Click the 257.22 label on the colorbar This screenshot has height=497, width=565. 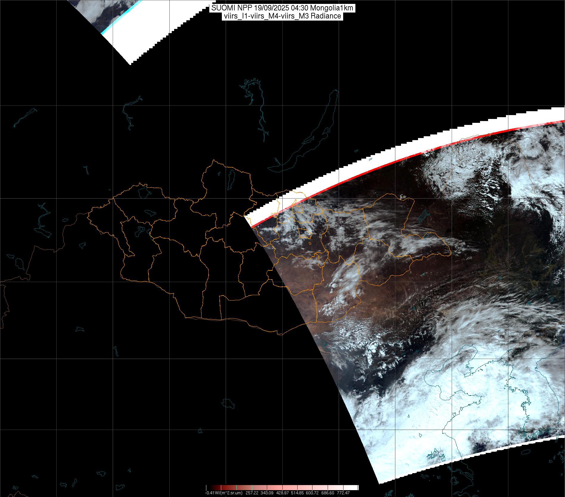coord(252,493)
